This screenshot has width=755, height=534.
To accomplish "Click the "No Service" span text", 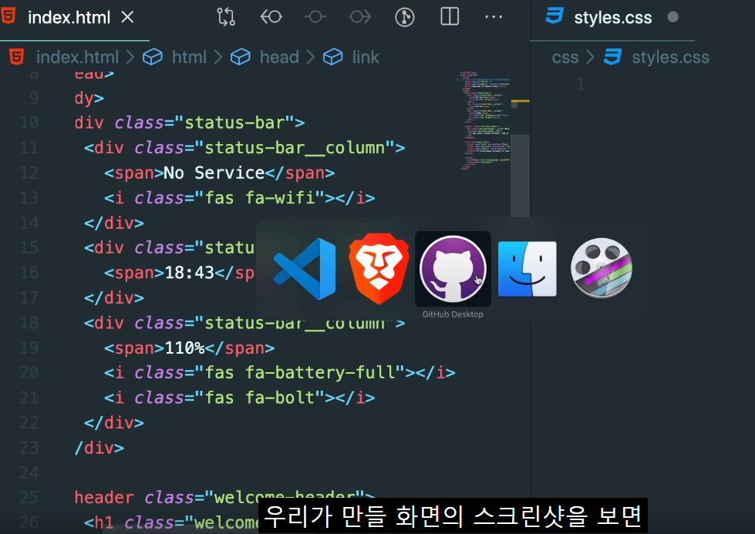I will (214, 173).
